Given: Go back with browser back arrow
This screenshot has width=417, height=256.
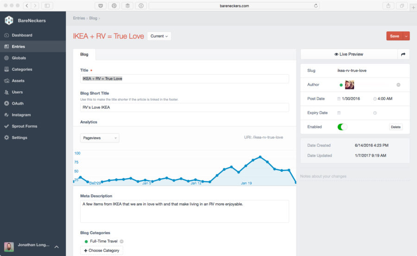Looking at the screenshot, I should [27, 6].
